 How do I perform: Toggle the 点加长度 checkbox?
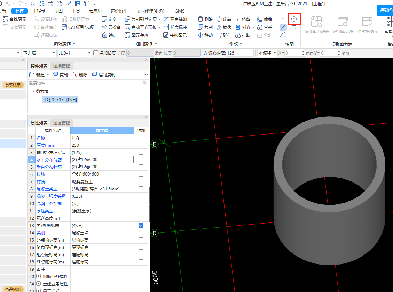(95, 53)
